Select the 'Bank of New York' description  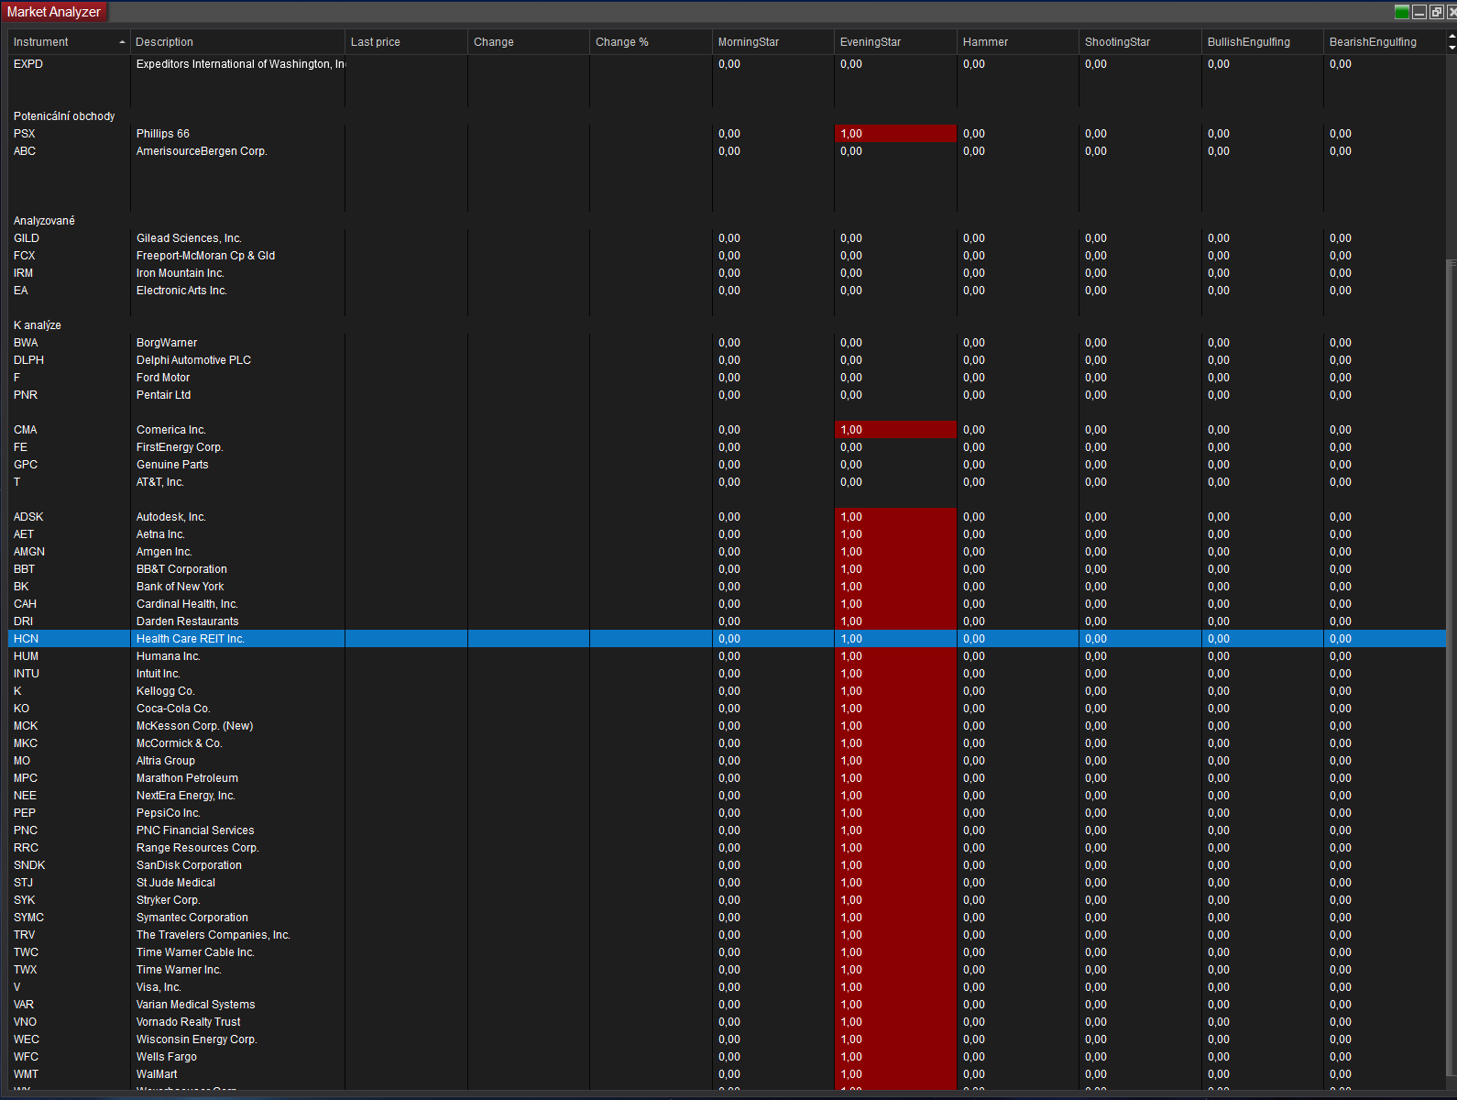tap(181, 587)
